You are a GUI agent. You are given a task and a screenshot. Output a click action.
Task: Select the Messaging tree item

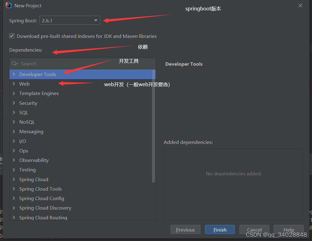click(31, 131)
